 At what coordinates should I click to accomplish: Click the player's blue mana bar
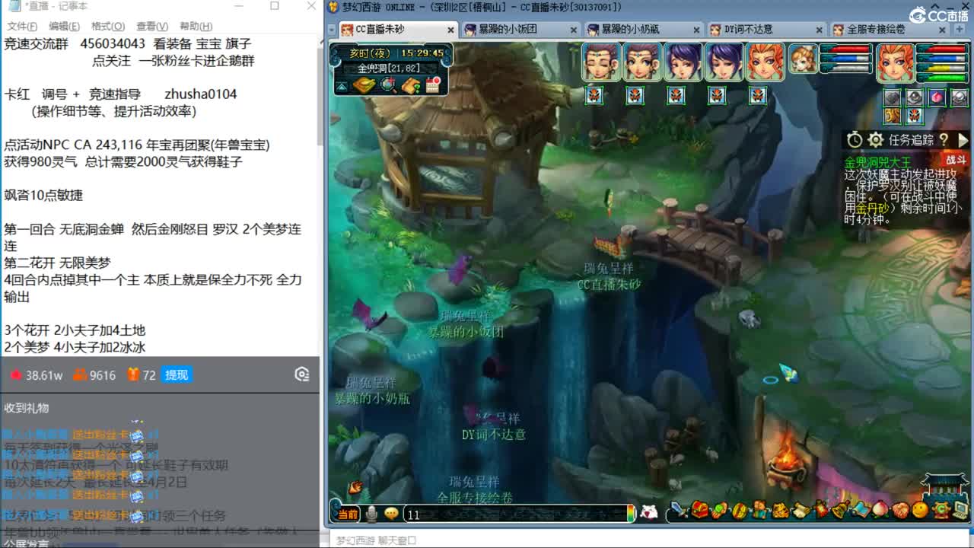point(942,59)
